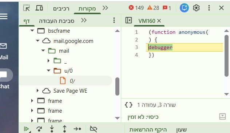The width and height of the screenshot is (230, 133).
Task: Click code editor scrollbar down arrow
Action: [226, 94]
